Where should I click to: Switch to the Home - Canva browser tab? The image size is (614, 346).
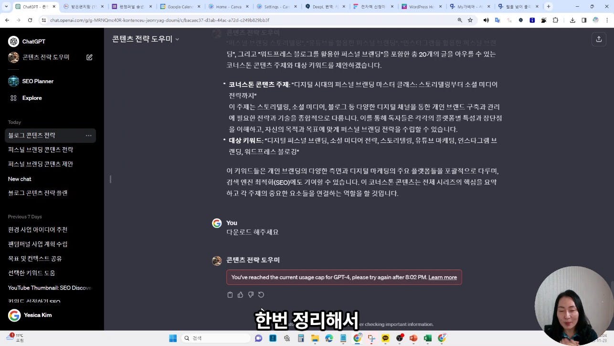(x=227, y=7)
